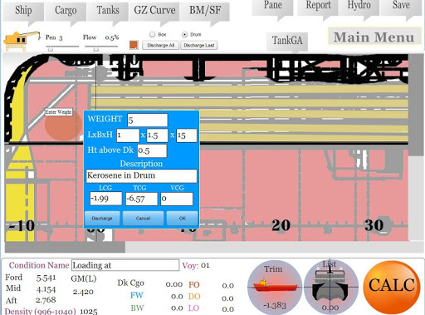425x315 pixels.
Task: Select the Drum radio button
Action: (x=184, y=35)
